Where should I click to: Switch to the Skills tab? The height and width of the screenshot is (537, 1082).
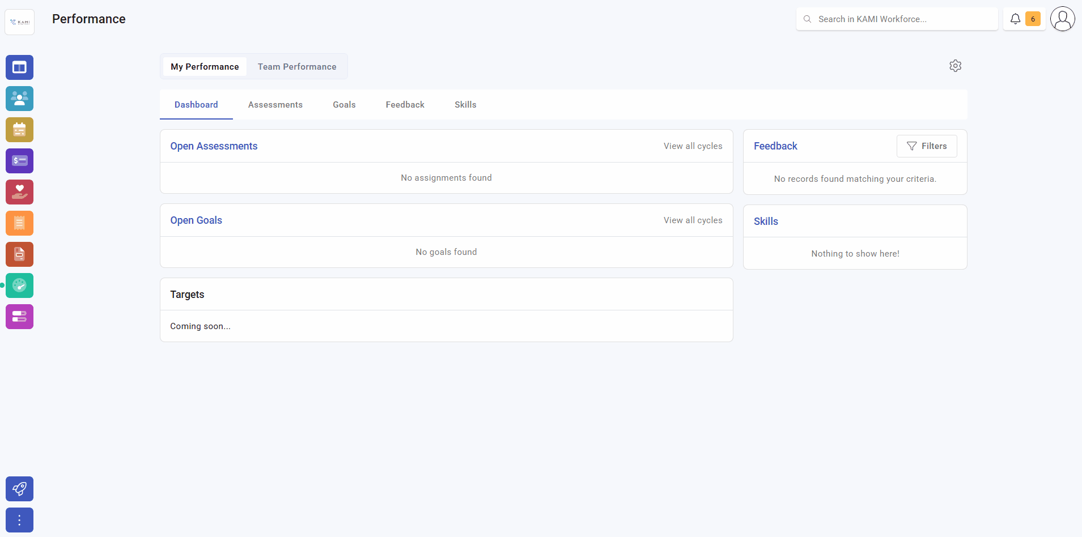465,105
